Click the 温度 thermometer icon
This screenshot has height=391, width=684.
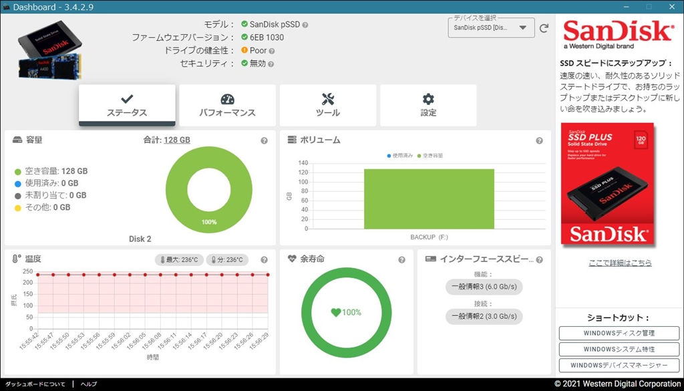pyautogui.click(x=17, y=259)
